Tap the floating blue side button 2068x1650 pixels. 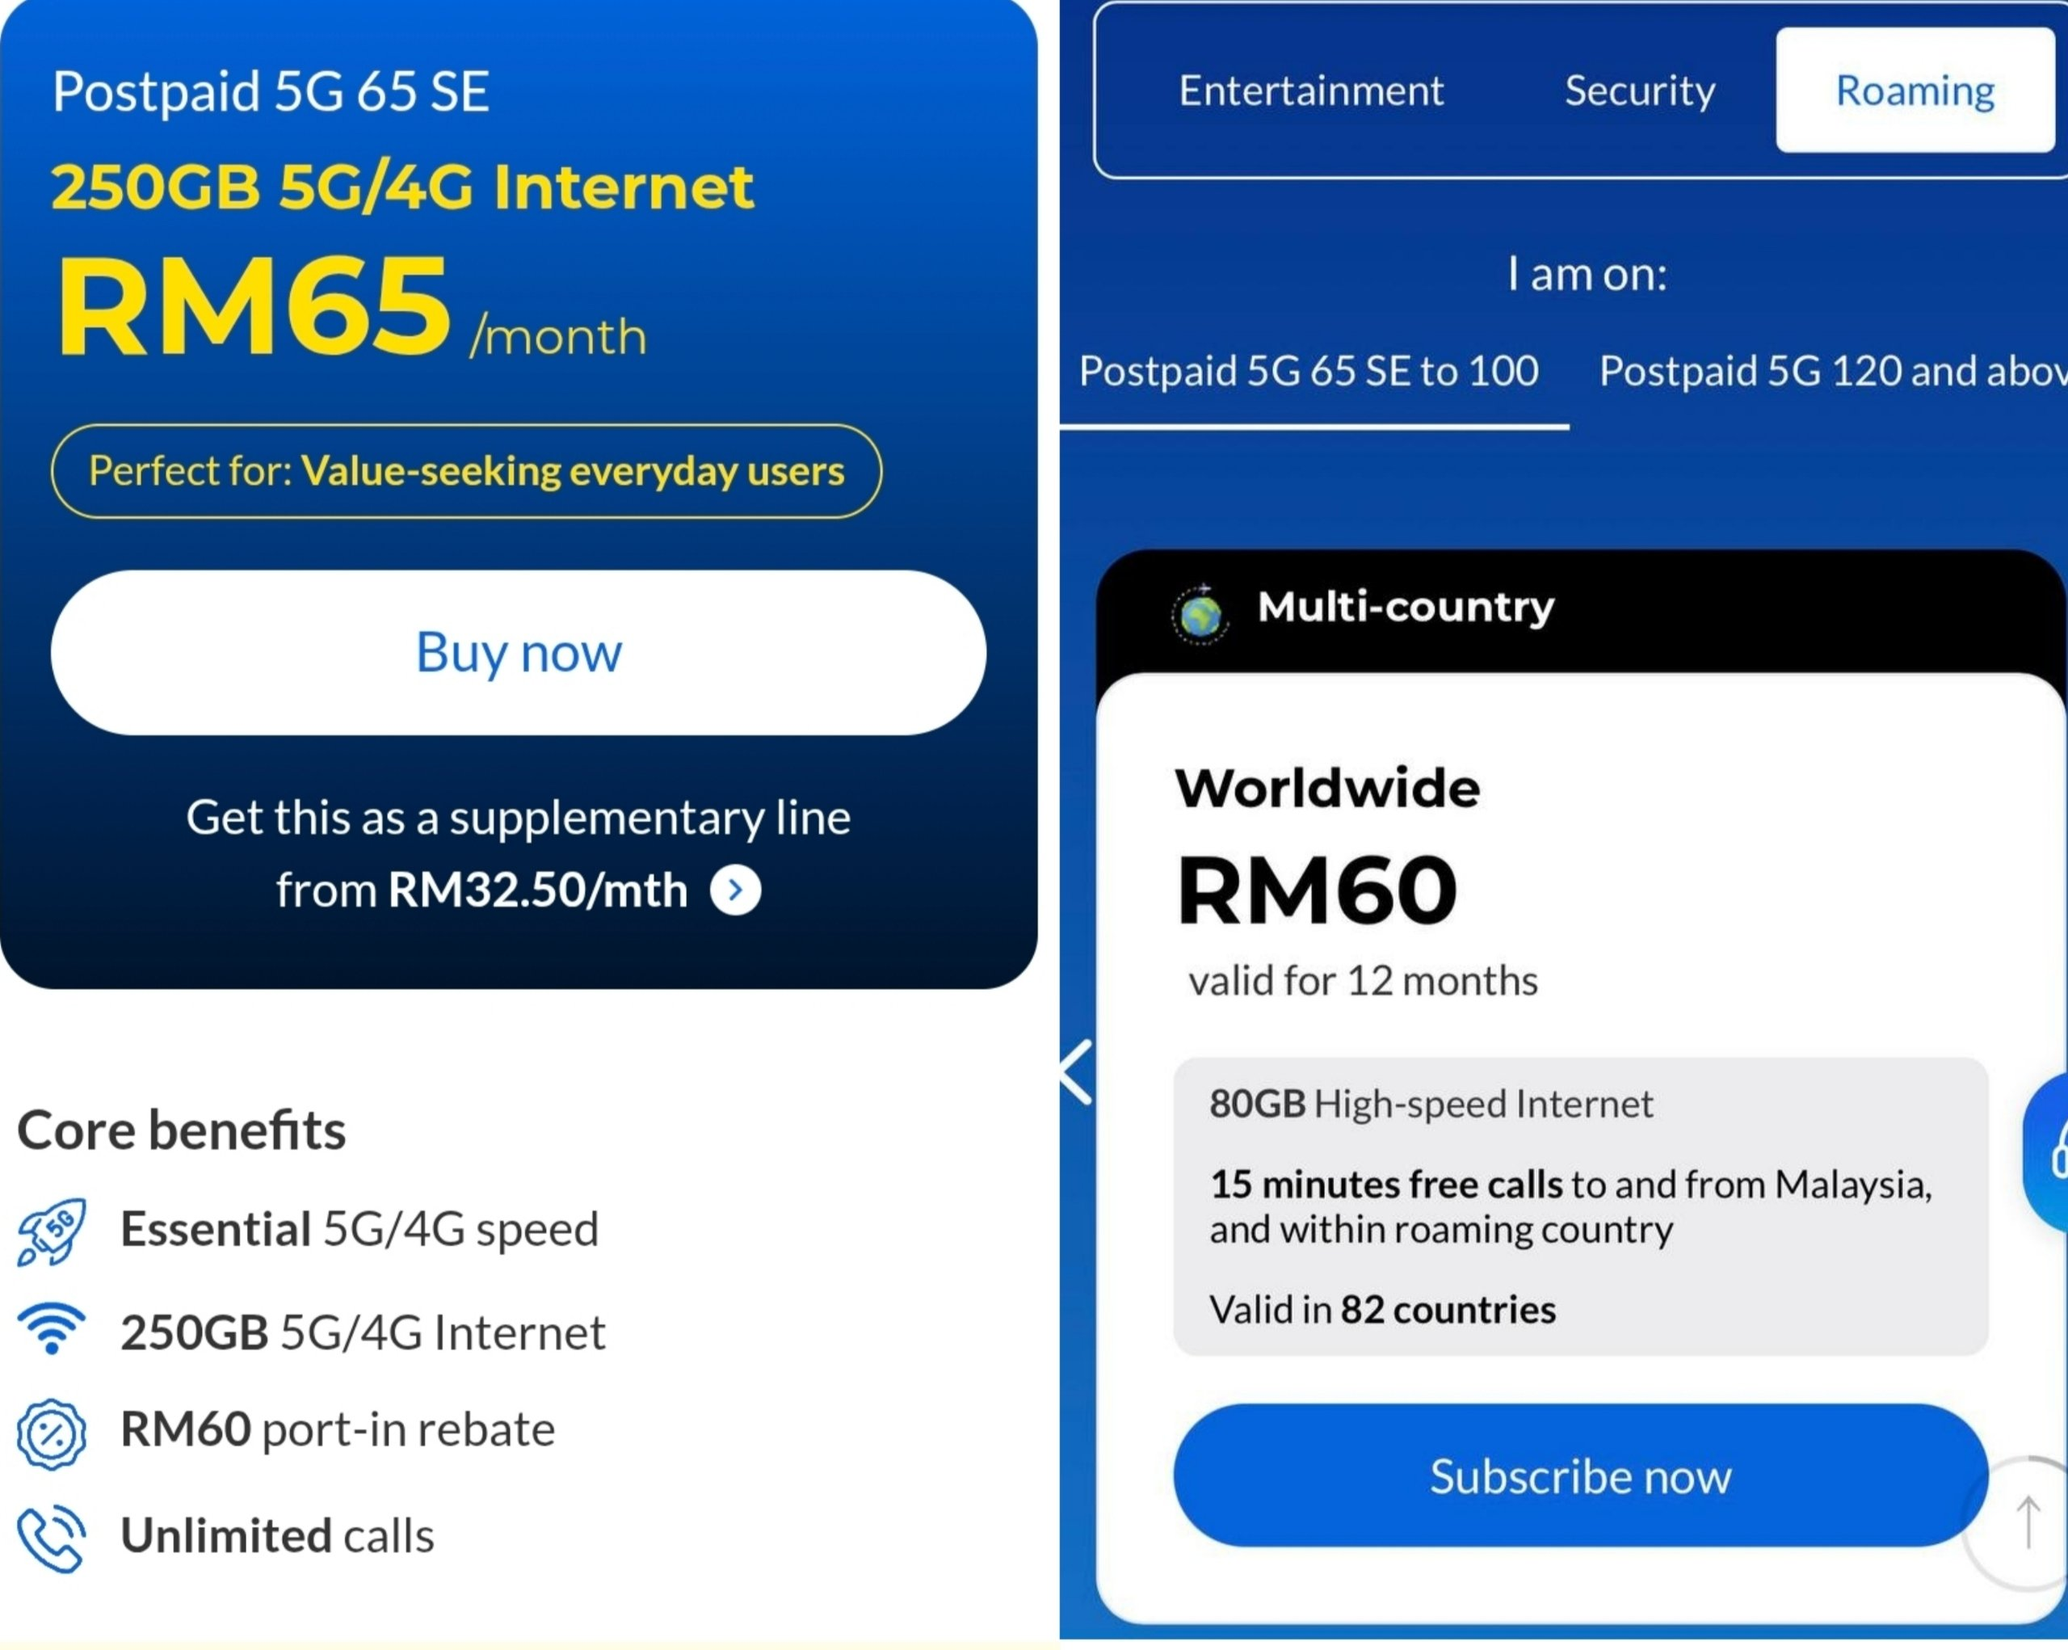(x=2048, y=1152)
